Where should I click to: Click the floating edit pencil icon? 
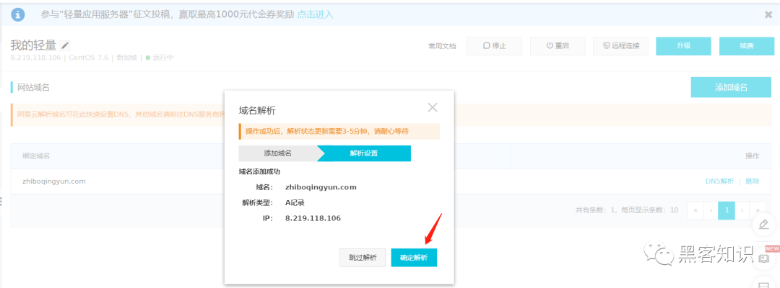coord(763,225)
